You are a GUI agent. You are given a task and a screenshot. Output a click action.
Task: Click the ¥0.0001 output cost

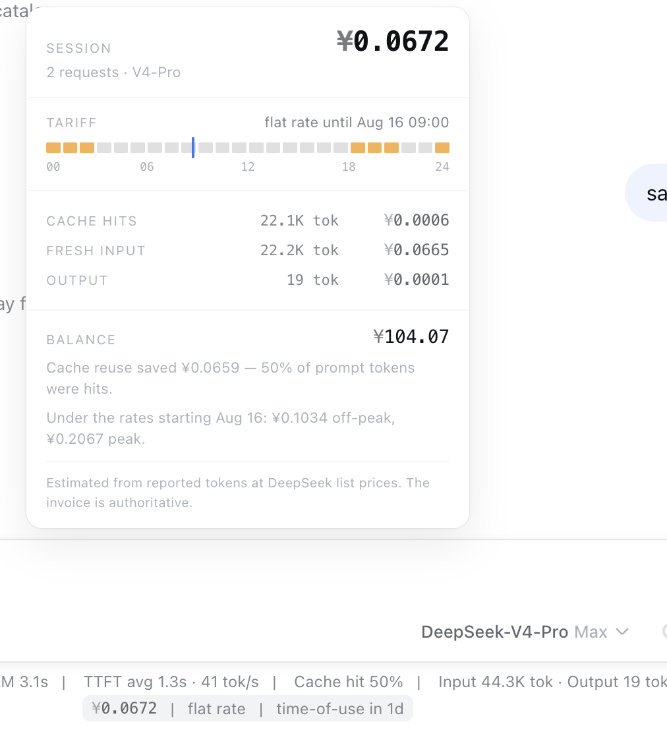[417, 280]
